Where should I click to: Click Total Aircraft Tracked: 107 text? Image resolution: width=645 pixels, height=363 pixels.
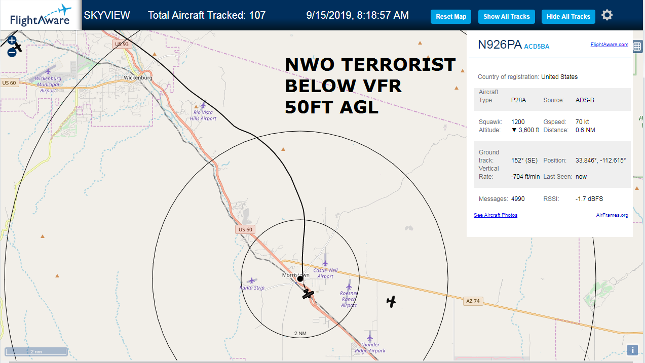207,15
